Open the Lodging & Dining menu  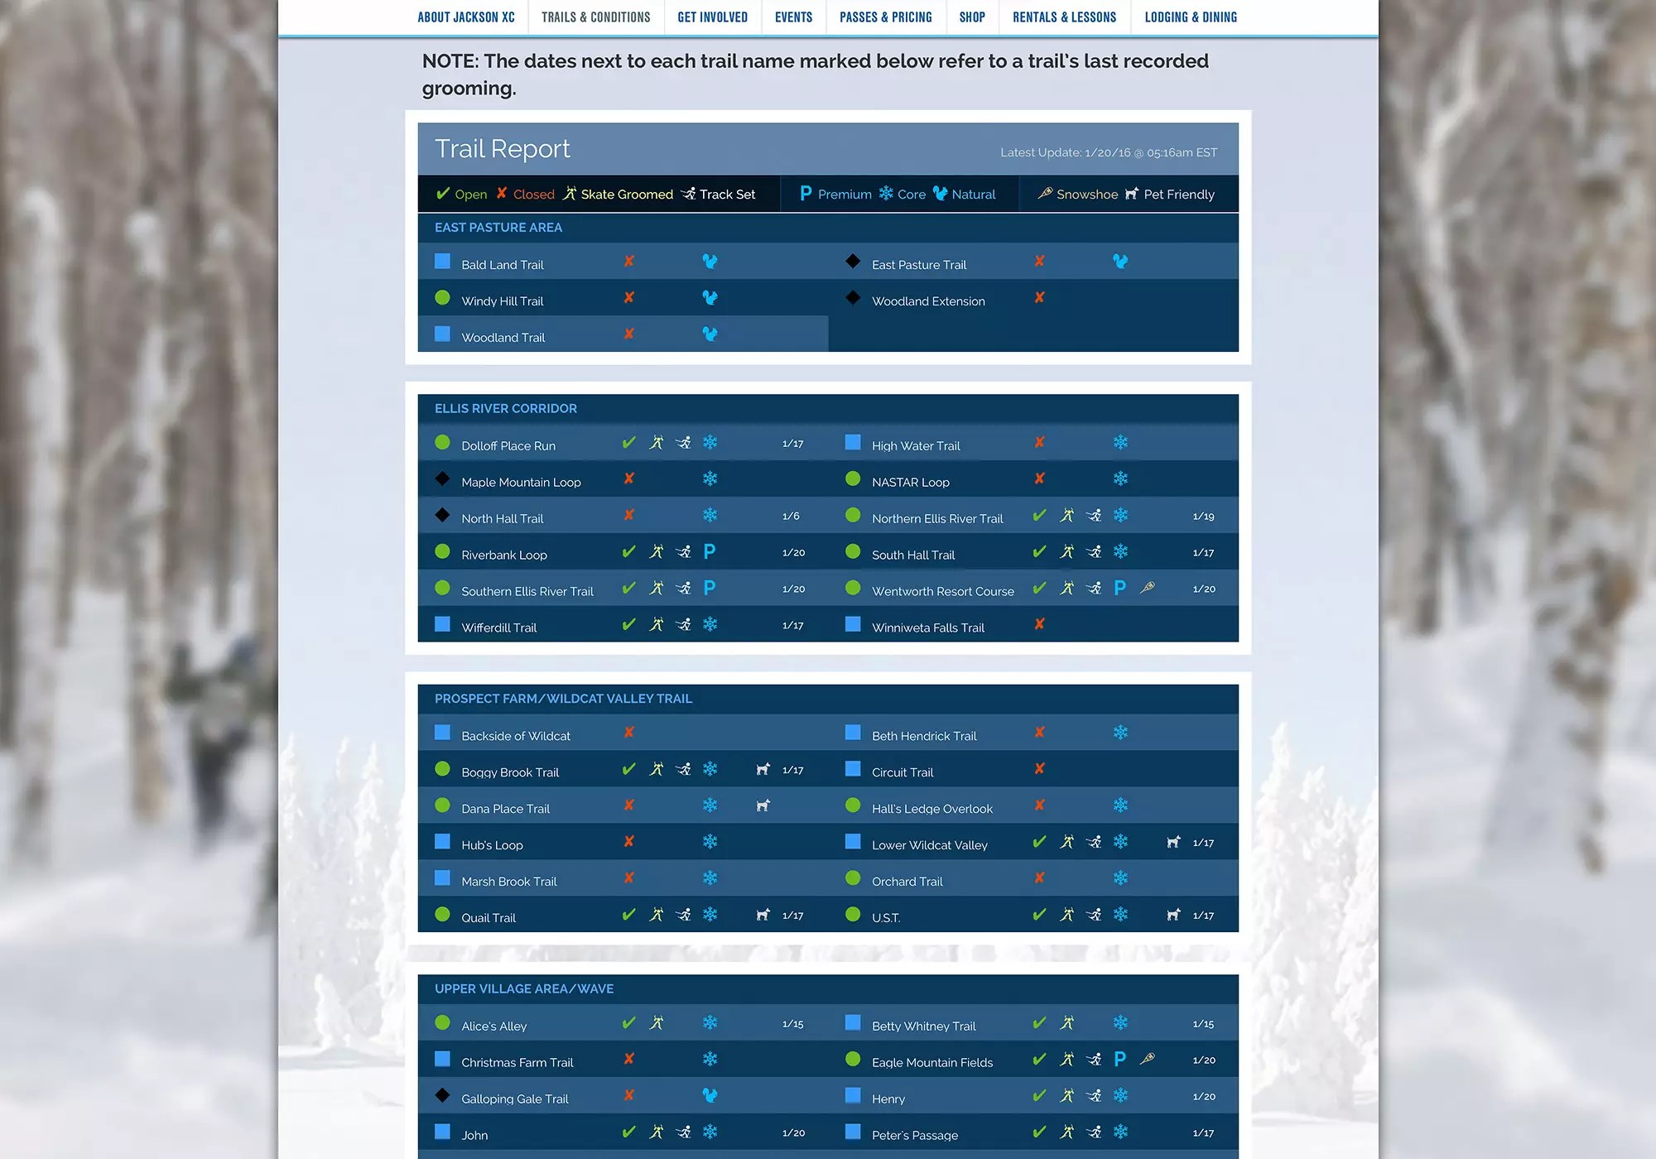[x=1191, y=17]
